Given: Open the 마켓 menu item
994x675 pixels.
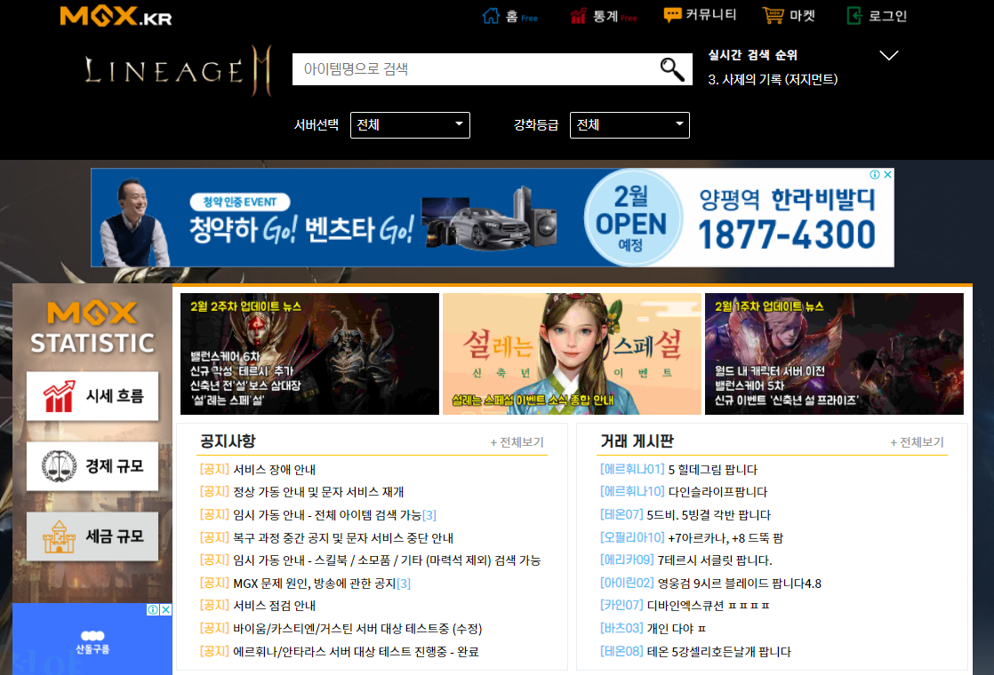Looking at the screenshot, I should [x=789, y=16].
